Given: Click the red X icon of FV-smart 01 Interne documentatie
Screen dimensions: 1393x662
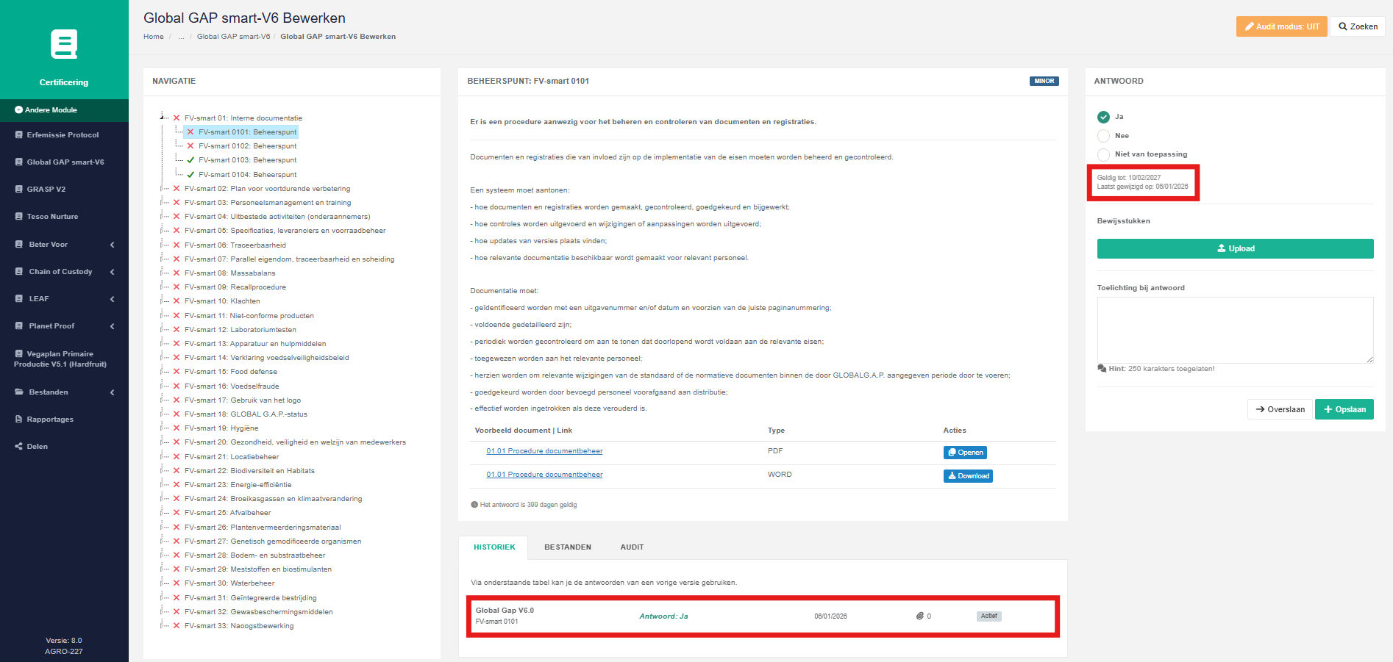Looking at the screenshot, I should click(177, 118).
